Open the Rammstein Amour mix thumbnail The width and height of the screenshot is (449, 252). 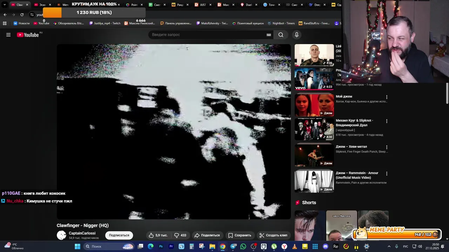pos(314,182)
